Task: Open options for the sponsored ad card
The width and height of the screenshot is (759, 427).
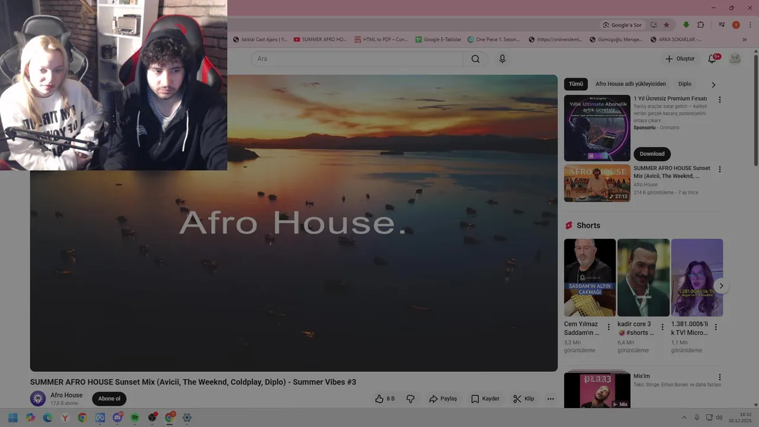Action: click(x=720, y=100)
